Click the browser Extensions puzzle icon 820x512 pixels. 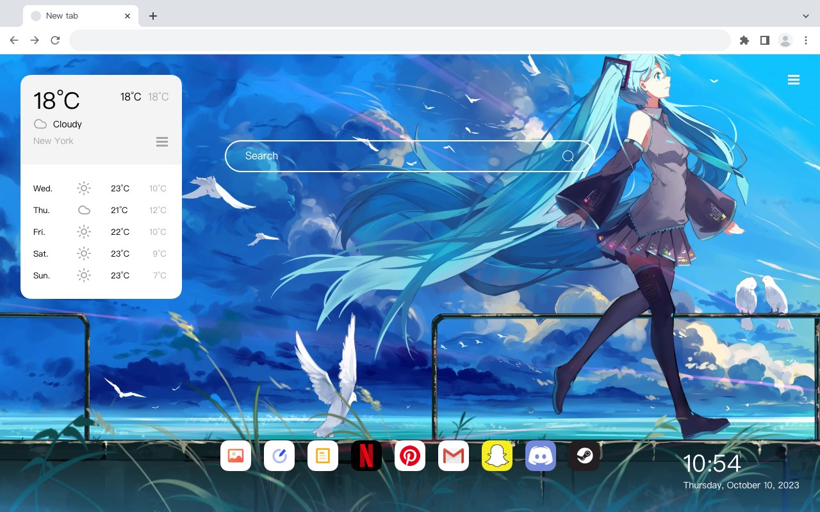pyautogui.click(x=744, y=40)
